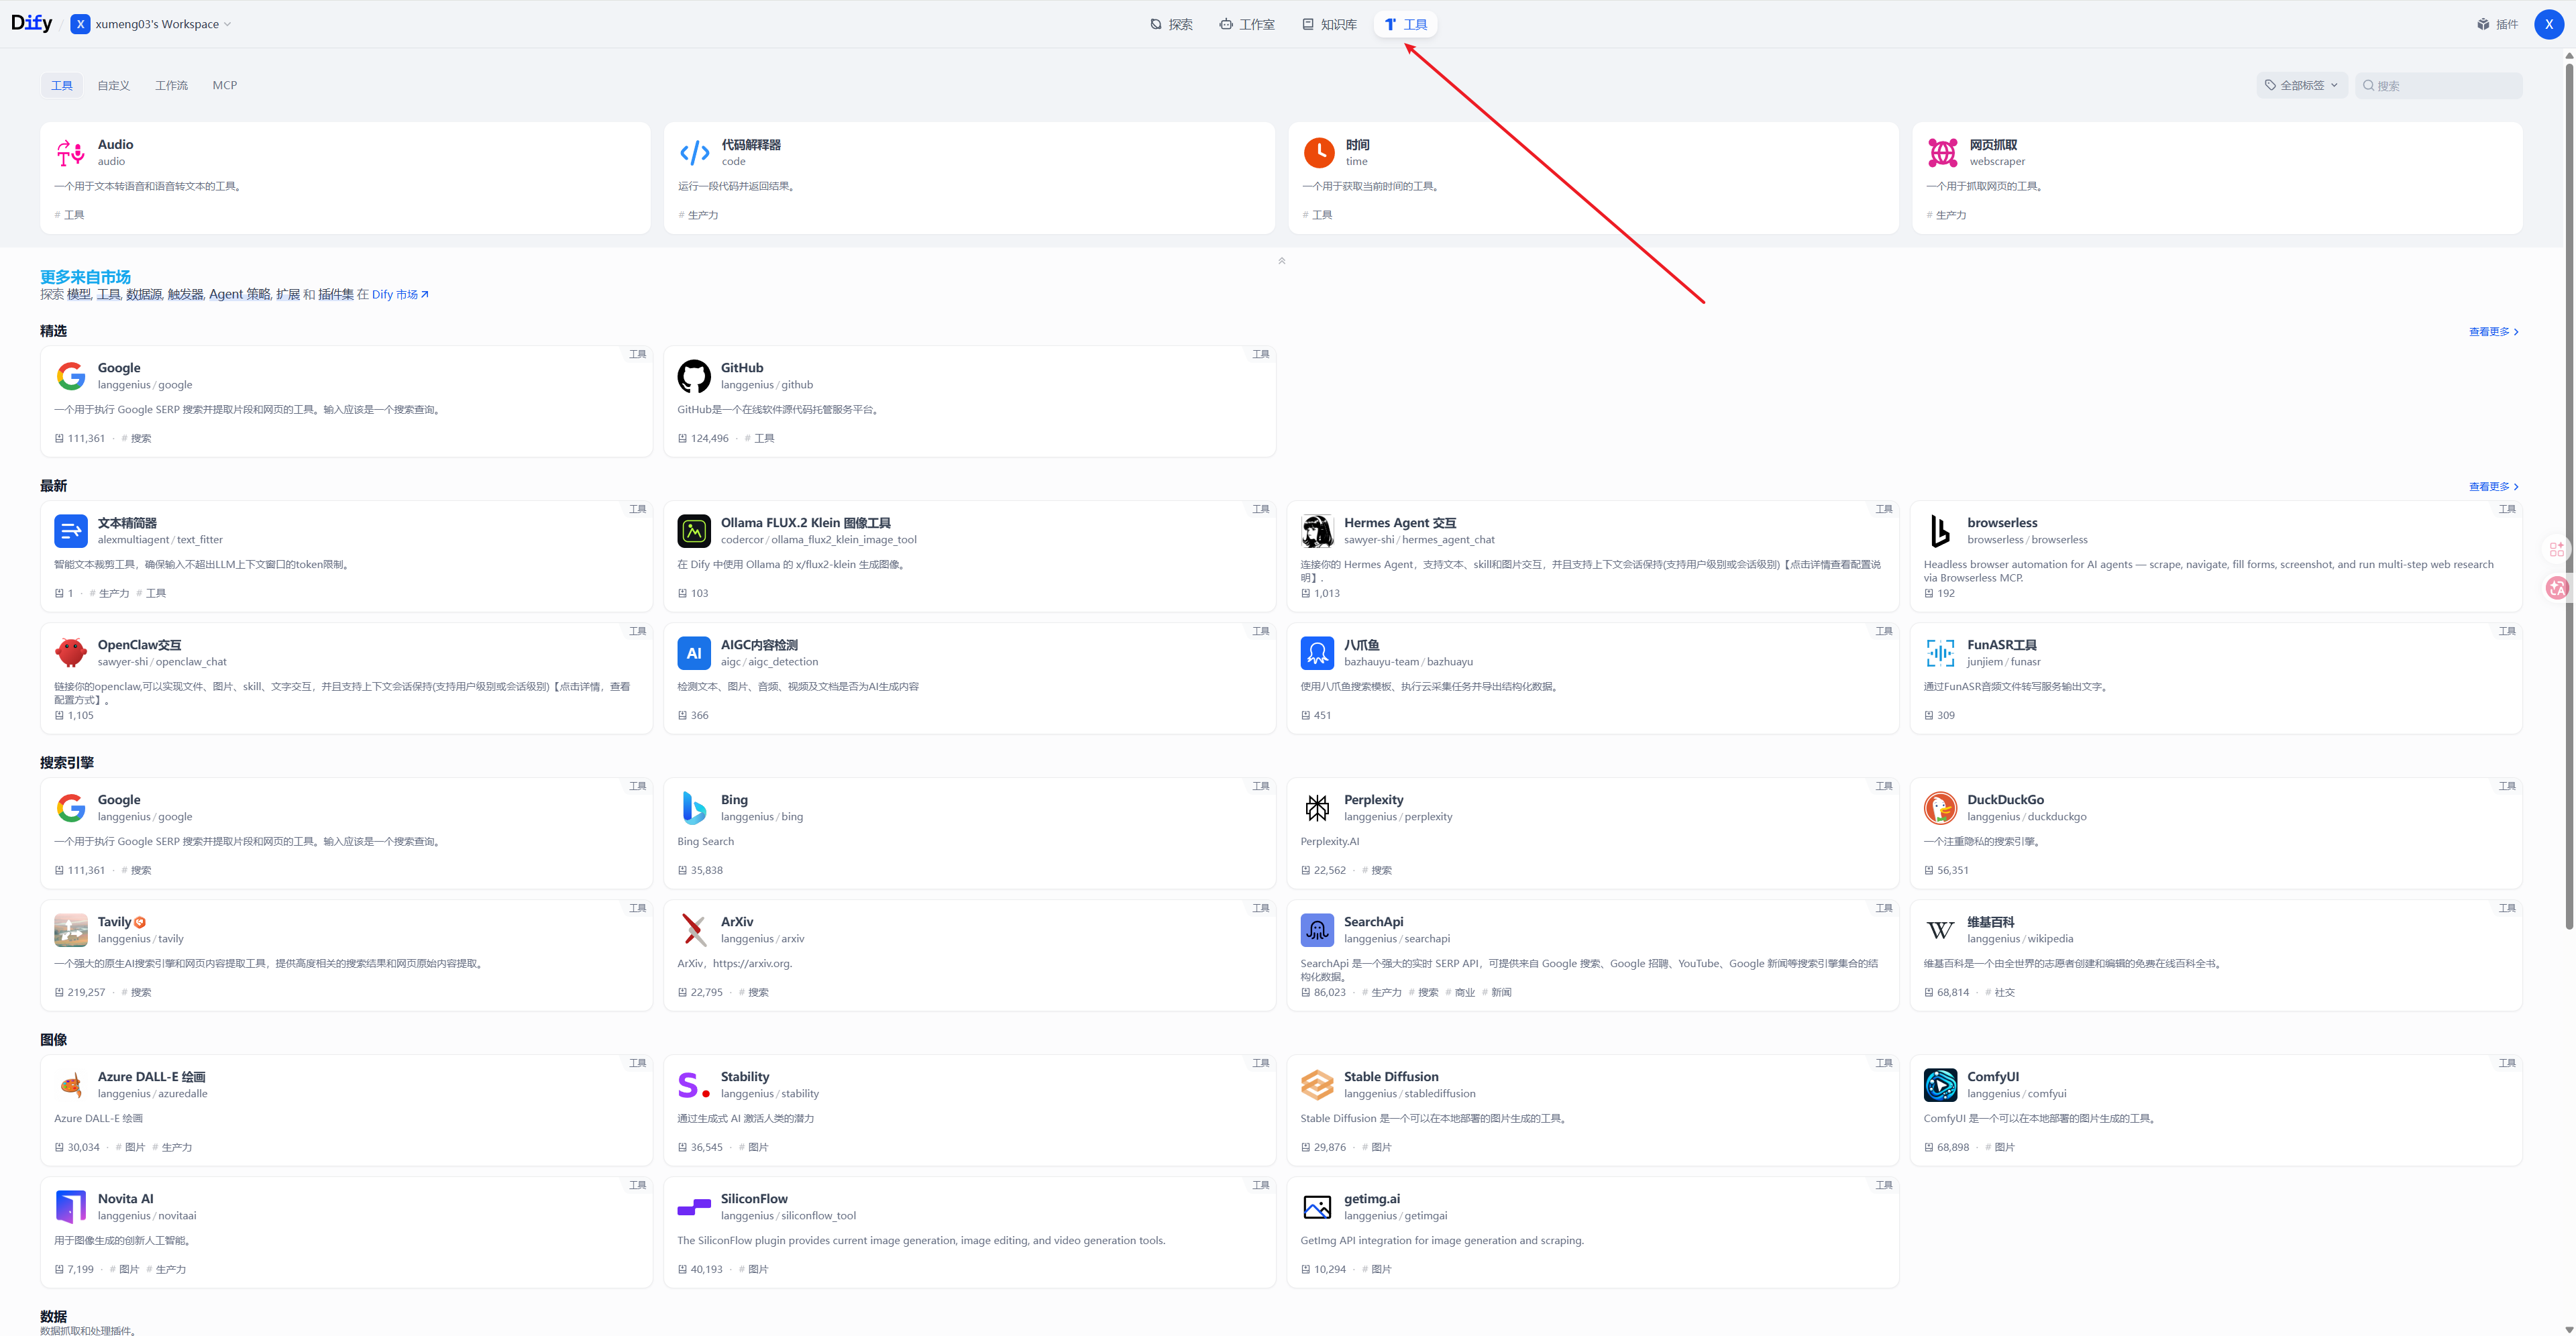Open the webscraper tool icon
Image resolution: width=2576 pixels, height=1336 pixels.
coord(1943,153)
